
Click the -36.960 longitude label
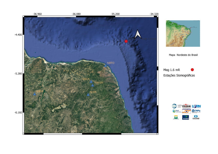point(37,14)
